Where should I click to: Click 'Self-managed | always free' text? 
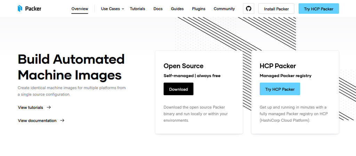click(x=192, y=76)
